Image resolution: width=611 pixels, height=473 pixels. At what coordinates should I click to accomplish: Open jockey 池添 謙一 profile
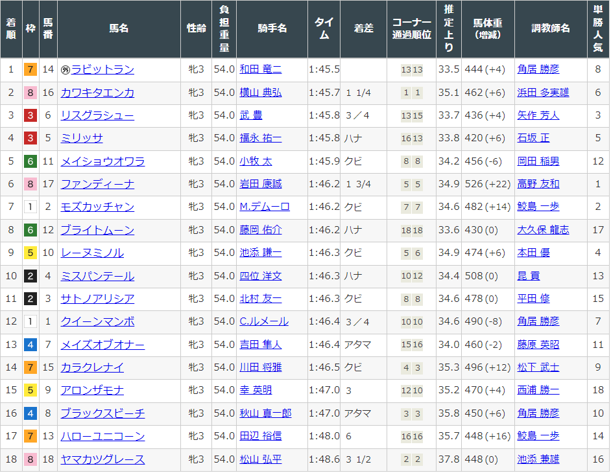tap(260, 253)
